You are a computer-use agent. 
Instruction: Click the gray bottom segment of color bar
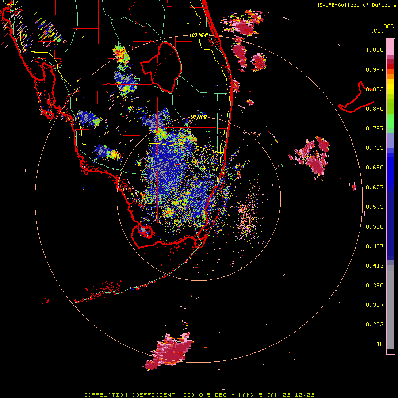click(x=390, y=307)
